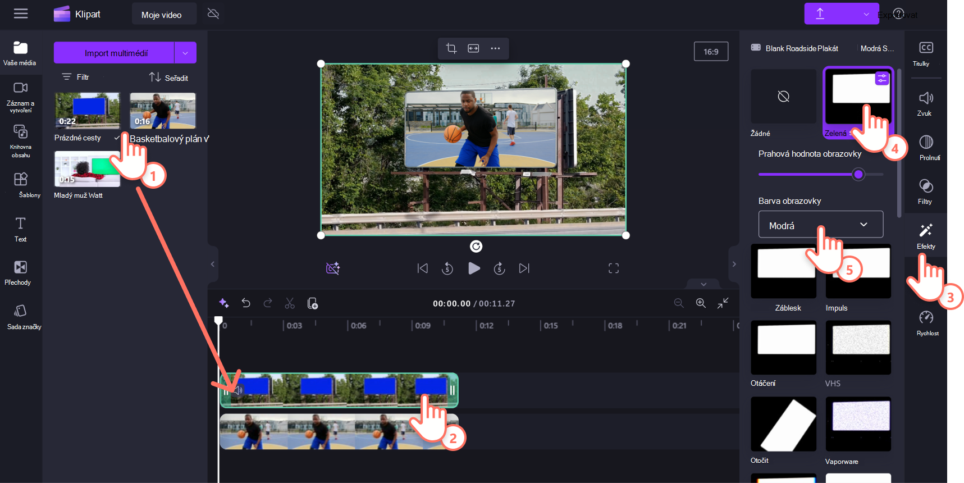Open the hamburger main menu

coord(21,14)
